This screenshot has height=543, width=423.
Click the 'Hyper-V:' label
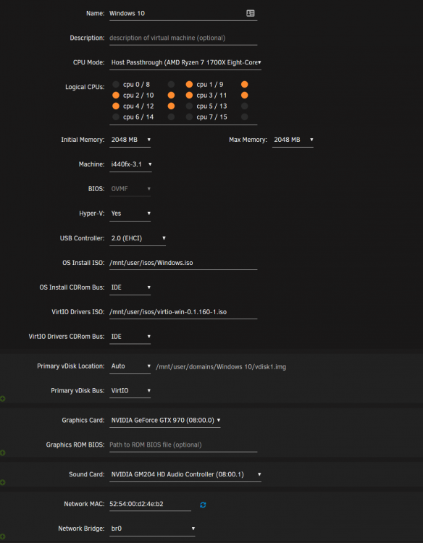pyautogui.click(x=92, y=214)
